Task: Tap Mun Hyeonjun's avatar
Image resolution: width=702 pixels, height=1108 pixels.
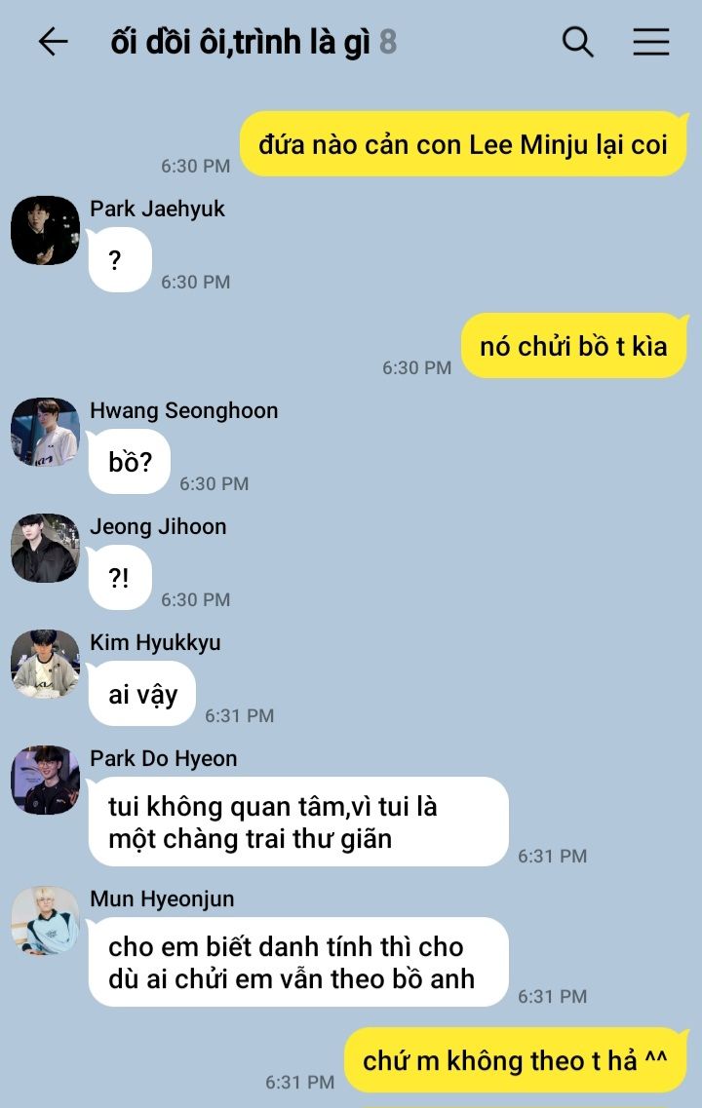Action: tap(45, 920)
